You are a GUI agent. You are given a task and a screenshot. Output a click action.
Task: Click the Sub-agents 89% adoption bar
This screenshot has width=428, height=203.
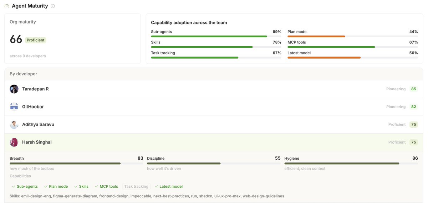(x=216, y=36)
